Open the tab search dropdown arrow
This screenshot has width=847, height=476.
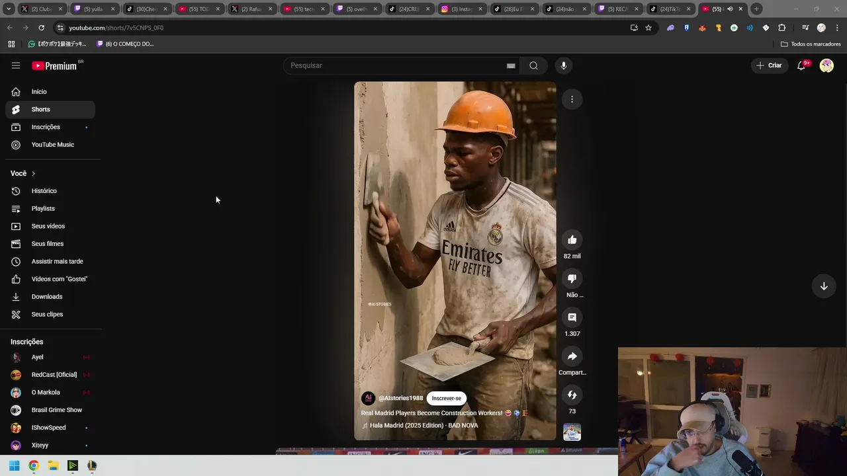click(x=9, y=9)
